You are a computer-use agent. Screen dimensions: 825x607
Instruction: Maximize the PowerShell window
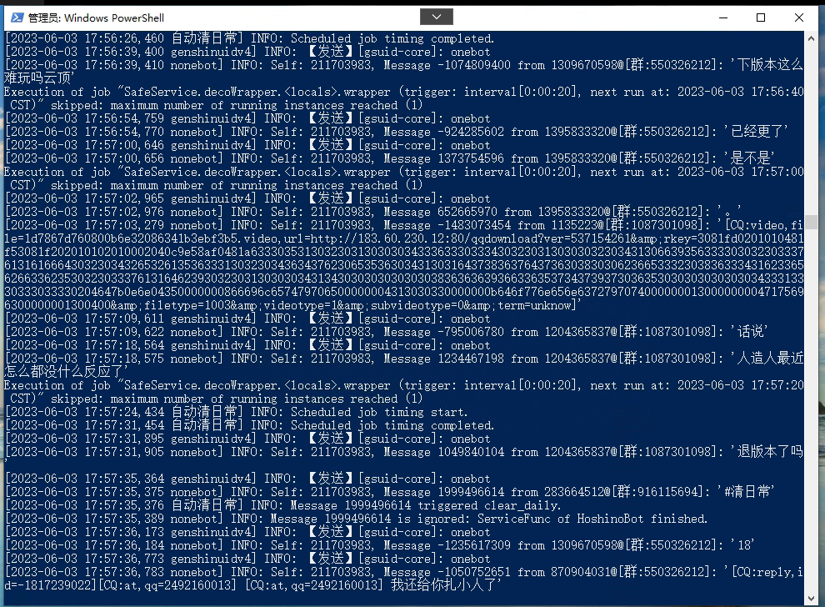(761, 17)
